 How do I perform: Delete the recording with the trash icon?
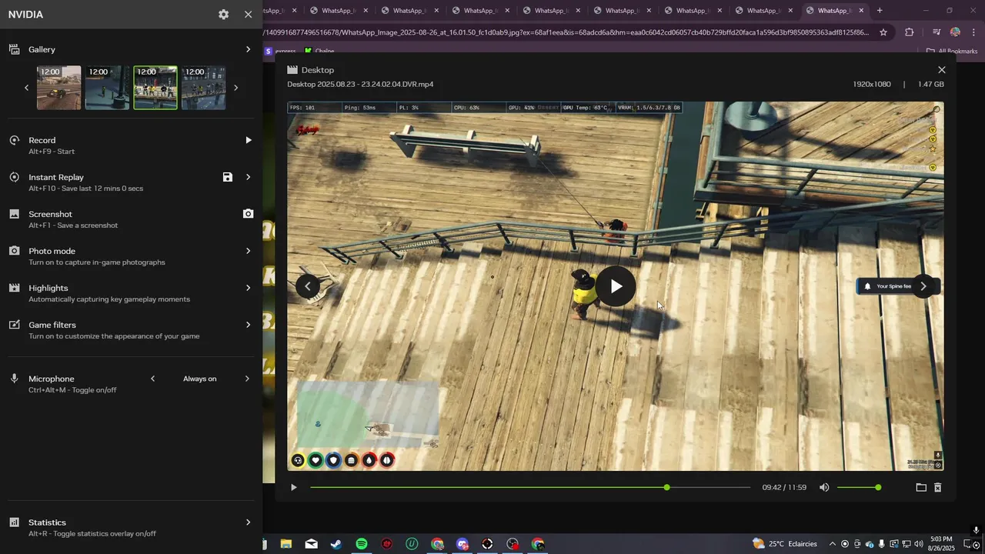pos(937,487)
